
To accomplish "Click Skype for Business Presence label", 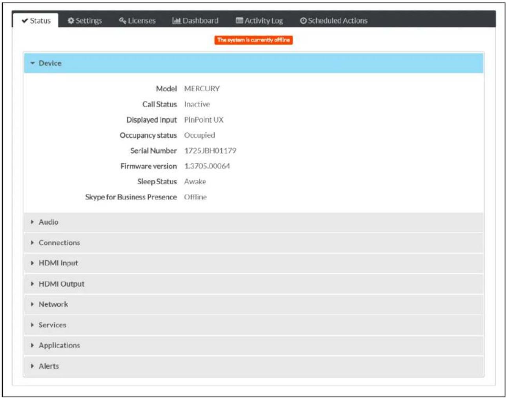I will tap(131, 197).
